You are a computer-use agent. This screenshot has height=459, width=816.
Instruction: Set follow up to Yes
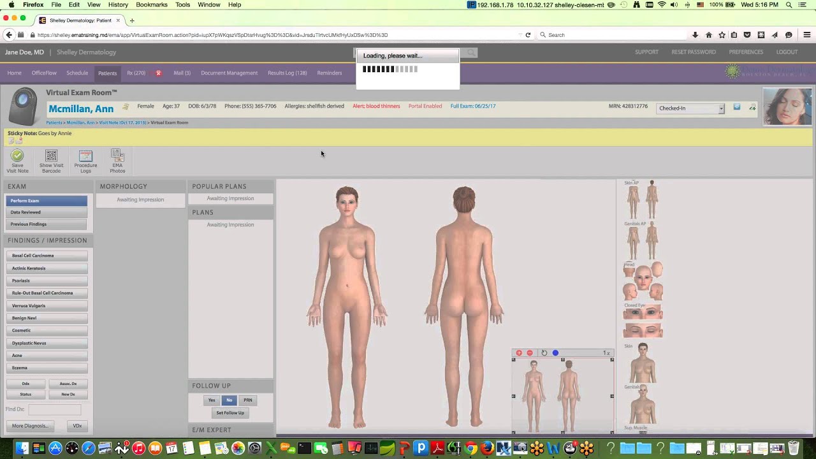pos(212,400)
